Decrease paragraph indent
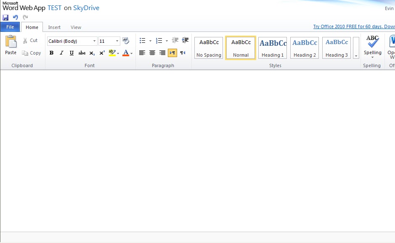The width and height of the screenshot is (395, 243). point(175,40)
